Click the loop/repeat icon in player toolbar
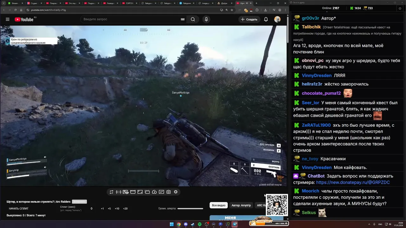Screen dimensions: 406x228 coord(111,192)
